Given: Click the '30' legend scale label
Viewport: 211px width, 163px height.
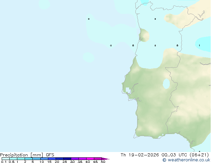Looking at the screenshot, I should pos(72,162).
